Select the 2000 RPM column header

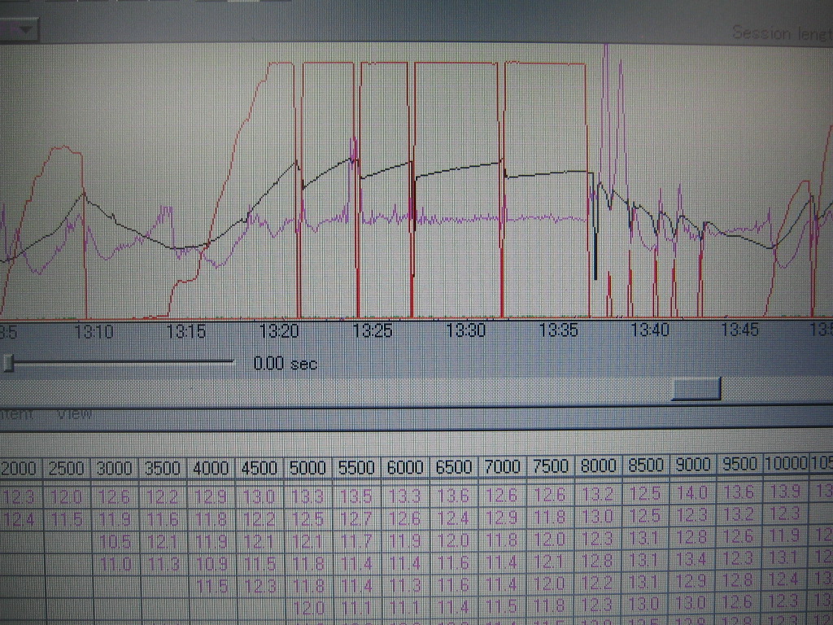click(19, 469)
